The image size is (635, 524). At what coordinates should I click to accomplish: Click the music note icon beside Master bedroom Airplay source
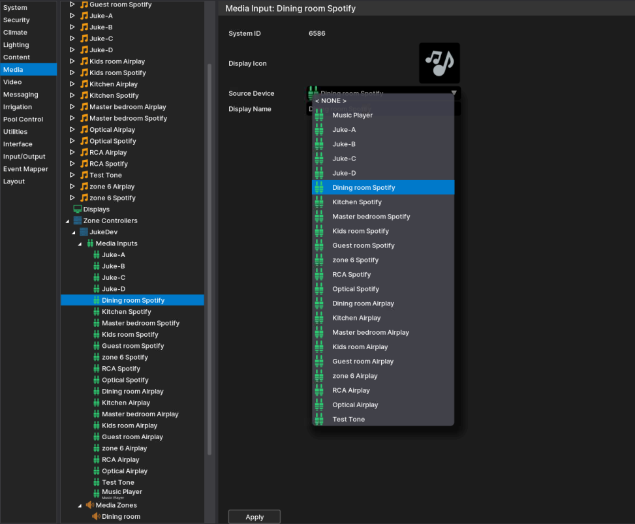(x=84, y=107)
